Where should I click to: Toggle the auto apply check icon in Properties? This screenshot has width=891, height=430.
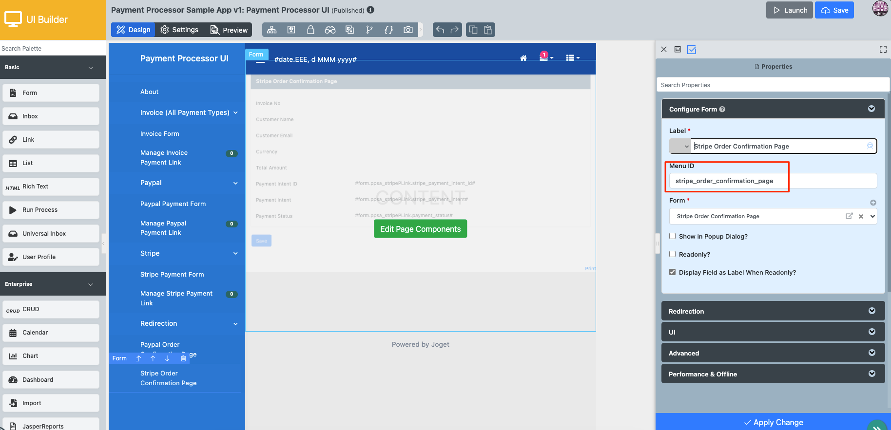click(692, 49)
